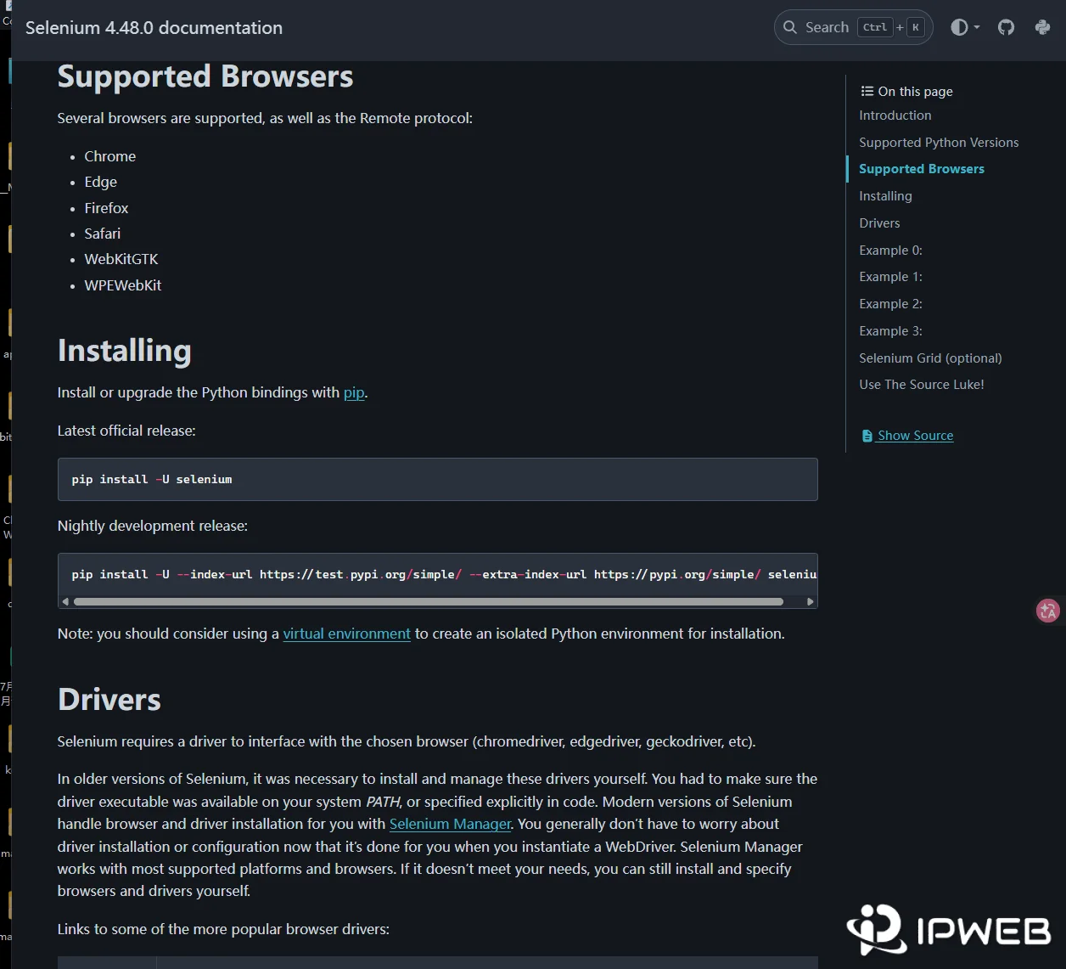Go to Supported Python Versions section
The image size is (1066, 969).
939,143
